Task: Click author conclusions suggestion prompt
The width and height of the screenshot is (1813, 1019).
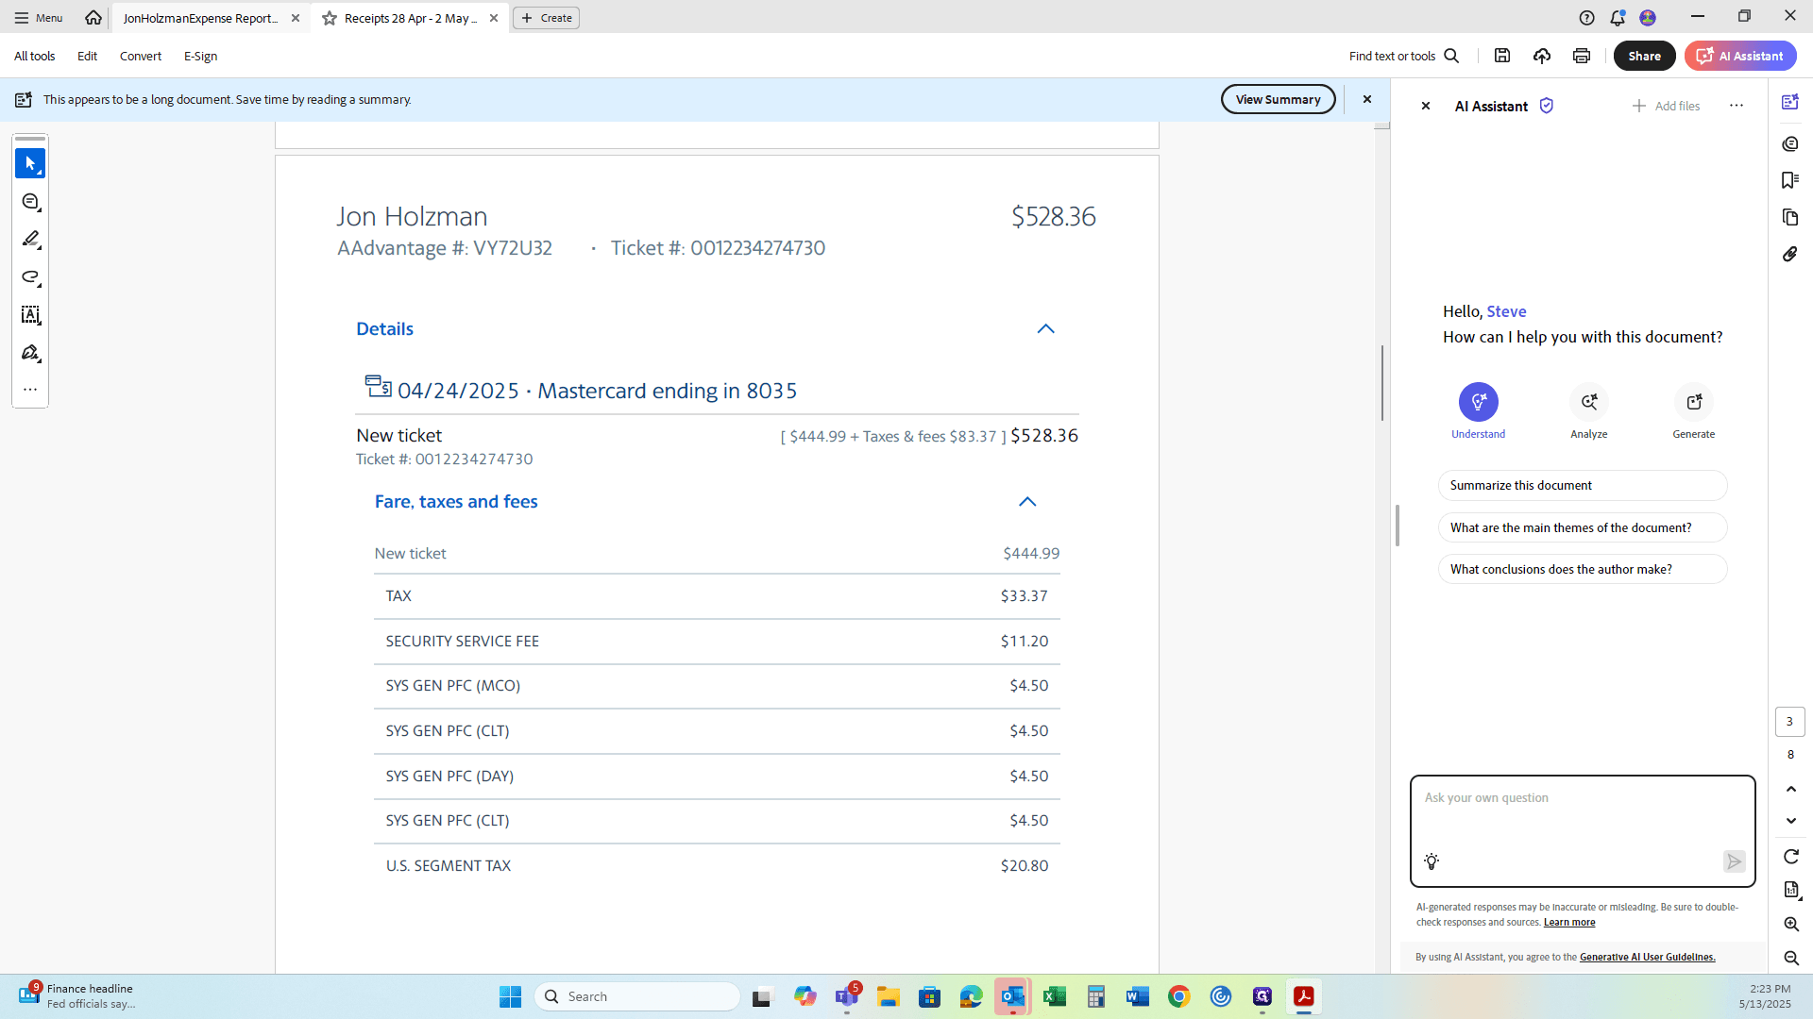Action: 1583,569
